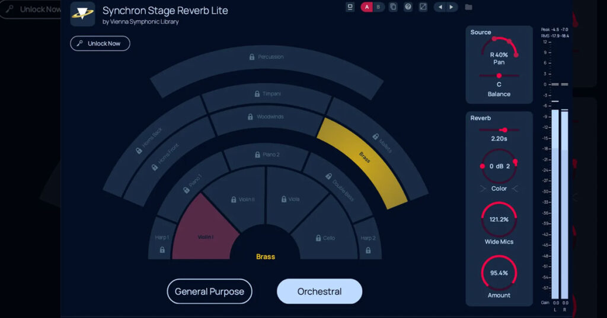Select the locked Percussion stage segment

267,57
